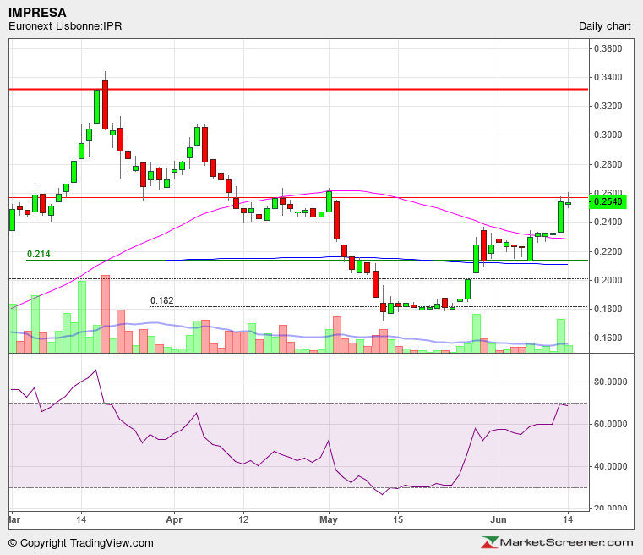
Task: Click the 0.3200 price axis label
Action: pyautogui.click(x=608, y=106)
